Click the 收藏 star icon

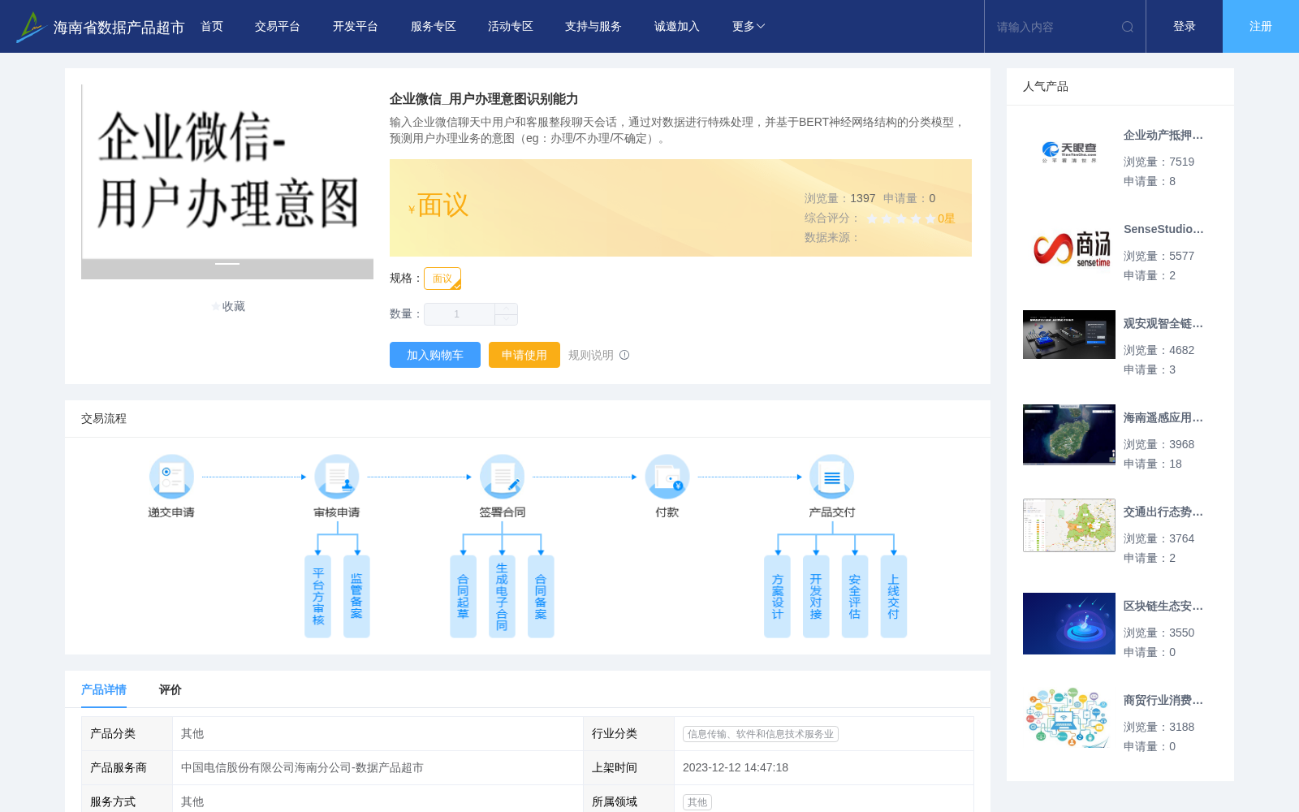point(216,306)
